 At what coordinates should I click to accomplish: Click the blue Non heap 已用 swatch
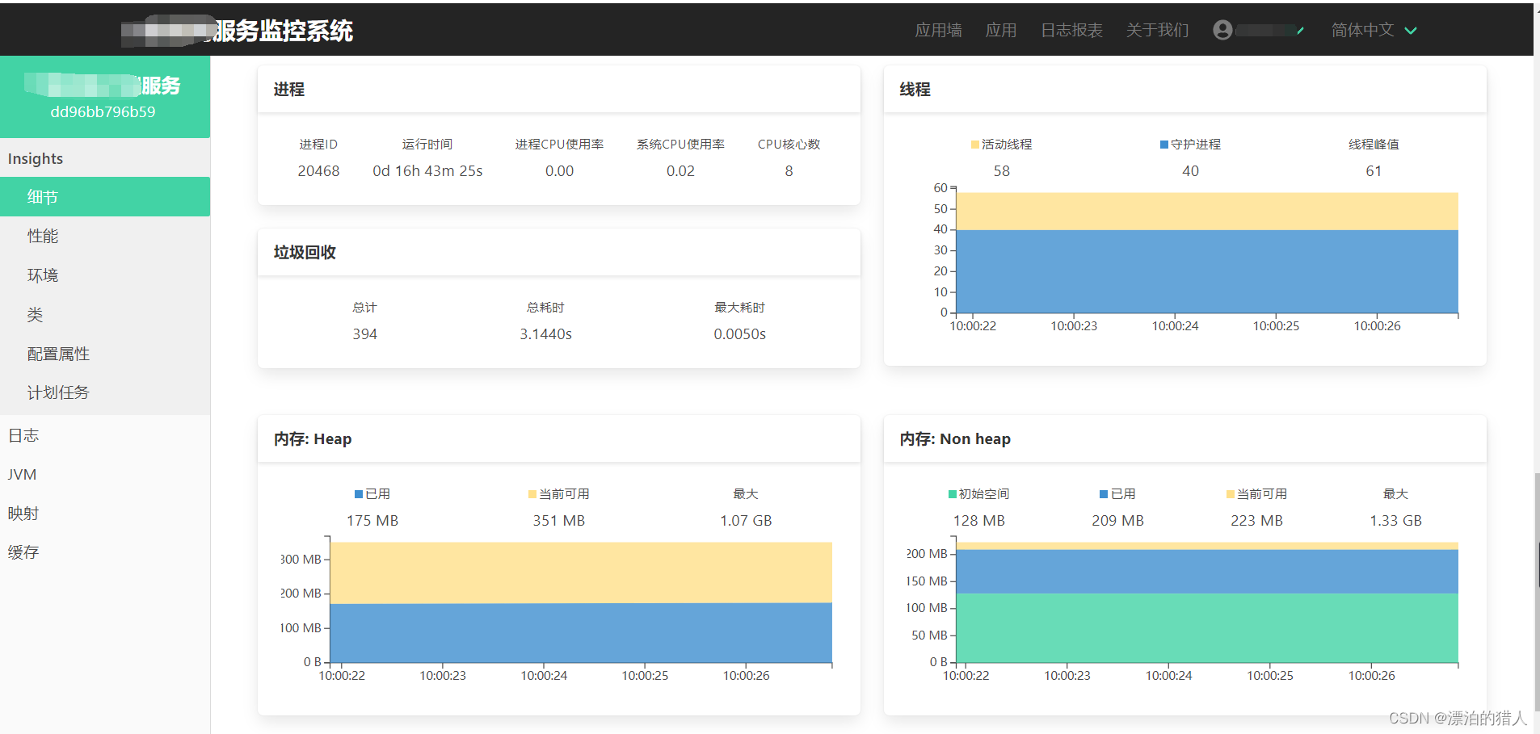[x=1104, y=494]
